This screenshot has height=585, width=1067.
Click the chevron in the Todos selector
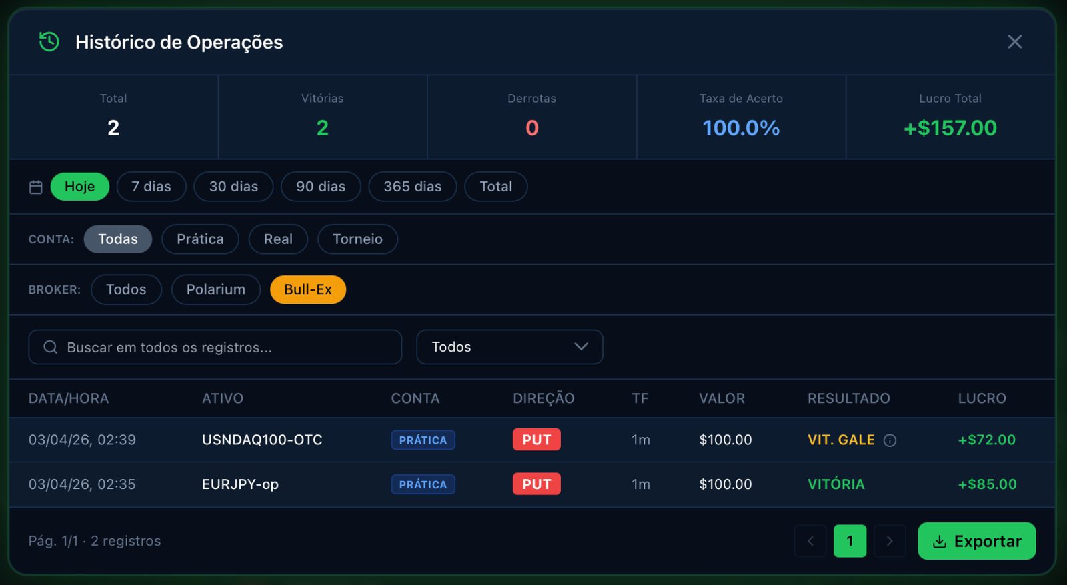(x=580, y=347)
